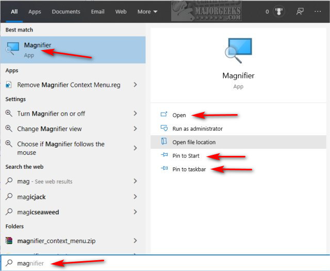Viewport: 330px width, 271px height.
Task: Select the magicseaweed web suggestion
Action: 73,212
